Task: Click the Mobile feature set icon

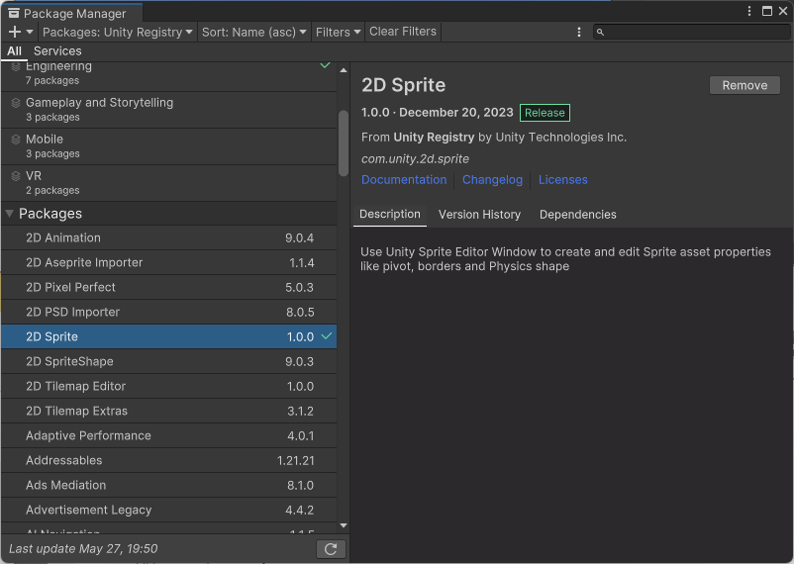Action: pyautogui.click(x=16, y=140)
